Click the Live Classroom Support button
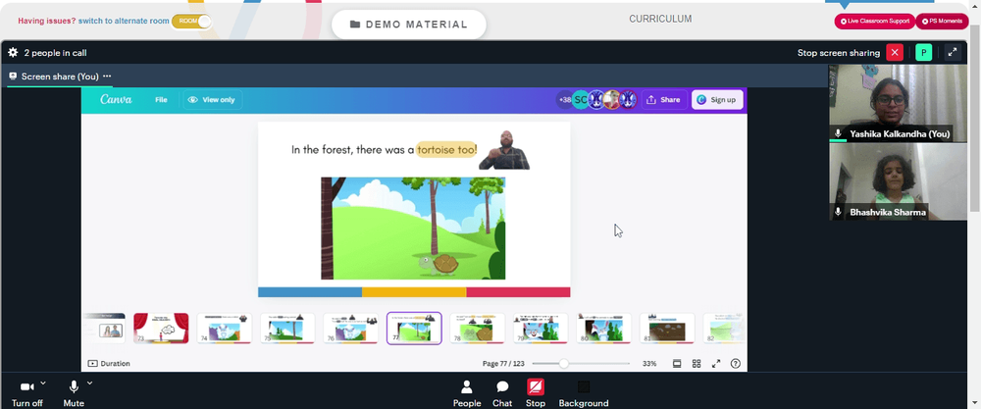The image size is (981, 409). pos(875,22)
